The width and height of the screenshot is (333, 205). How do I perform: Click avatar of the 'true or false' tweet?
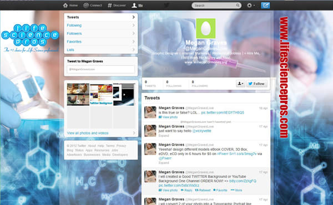coord(150,112)
